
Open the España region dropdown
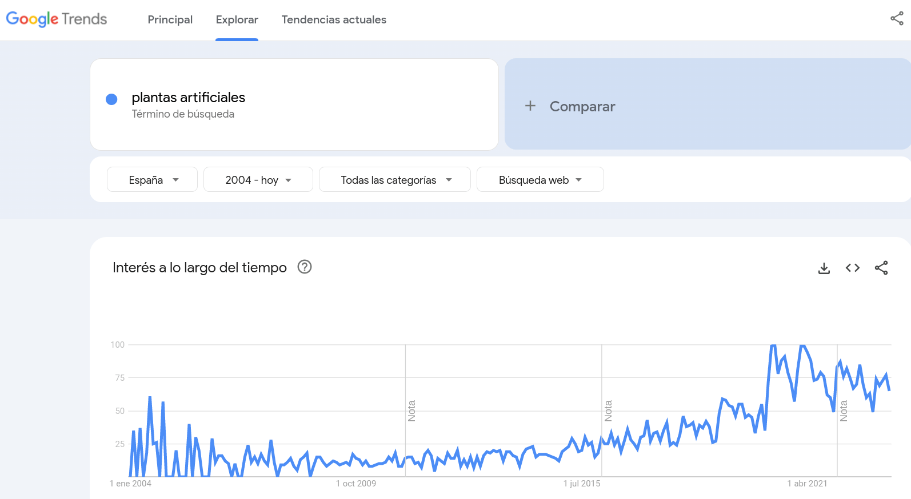coord(153,180)
